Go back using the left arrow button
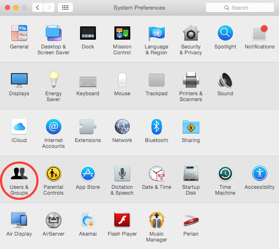 [x=38, y=8]
